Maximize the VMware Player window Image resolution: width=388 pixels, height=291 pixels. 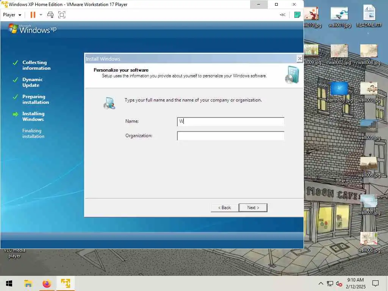(x=276, y=5)
